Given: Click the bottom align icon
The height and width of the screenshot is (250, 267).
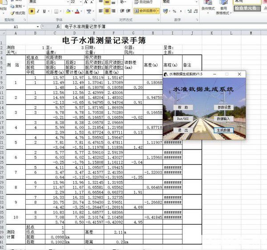Looking at the screenshot, I should coord(113,2).
